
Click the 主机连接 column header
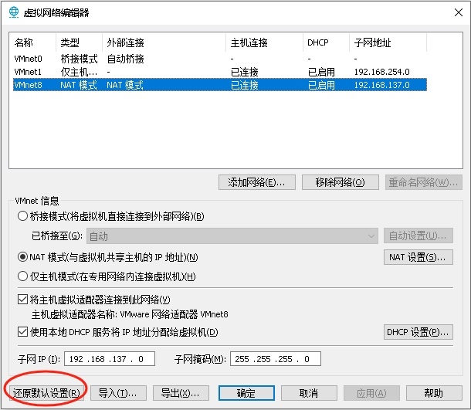[x=264, y=42]
